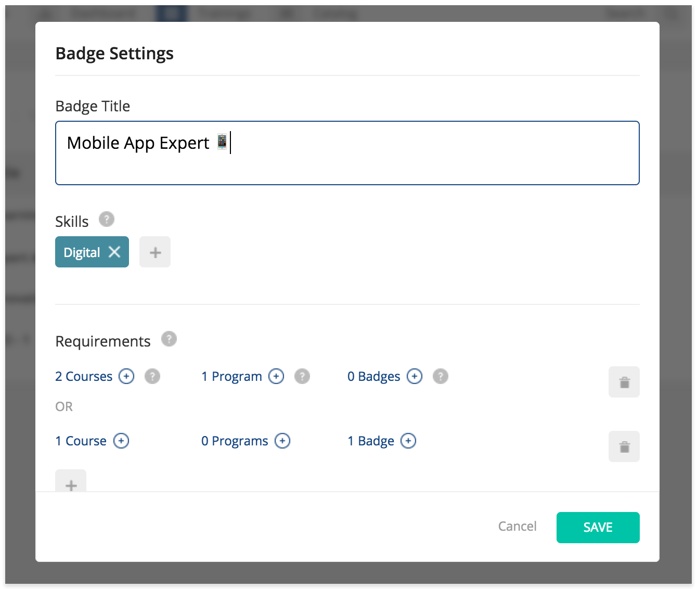Add a new skill with plus button
Viewport: 697px width, 589px height.
(155, 252)
